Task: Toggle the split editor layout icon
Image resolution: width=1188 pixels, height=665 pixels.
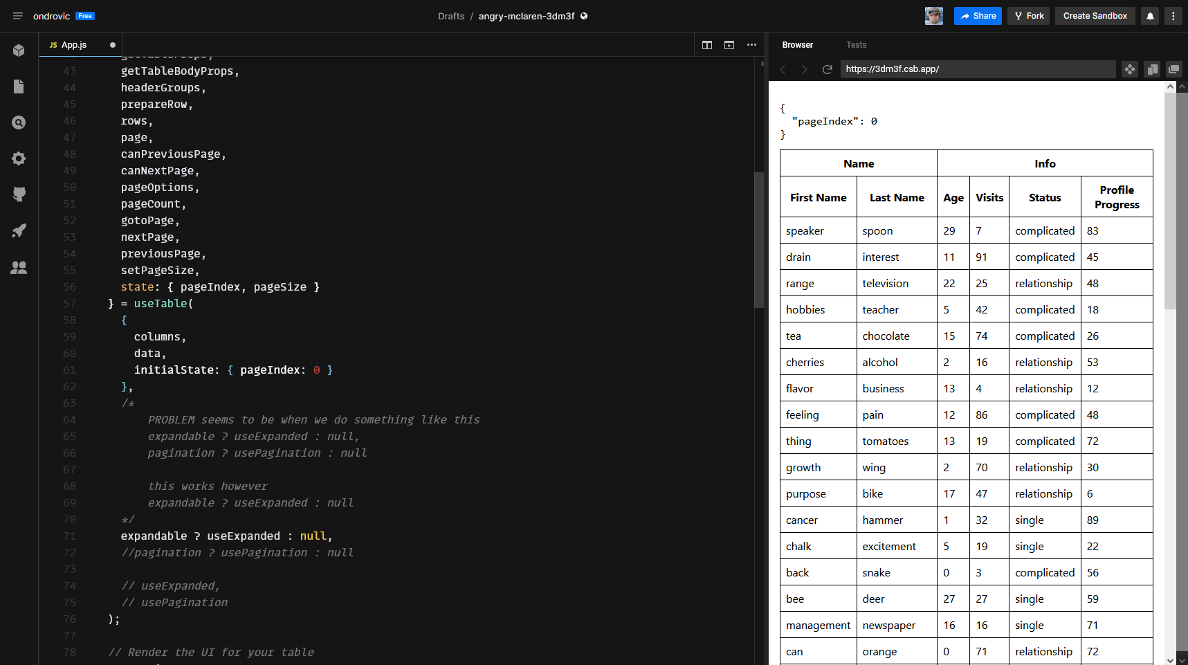Action: 707,45
